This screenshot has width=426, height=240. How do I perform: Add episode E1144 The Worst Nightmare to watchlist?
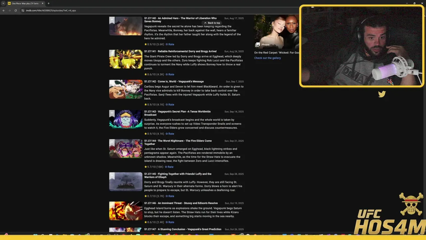click(x=112, y=143)
